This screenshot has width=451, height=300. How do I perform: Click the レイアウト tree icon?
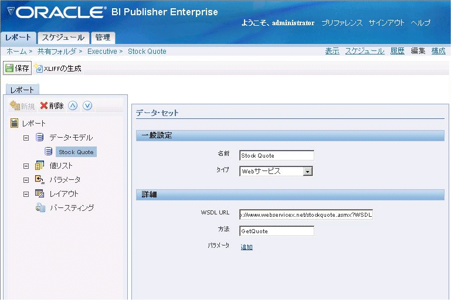(x=39, y=193)
